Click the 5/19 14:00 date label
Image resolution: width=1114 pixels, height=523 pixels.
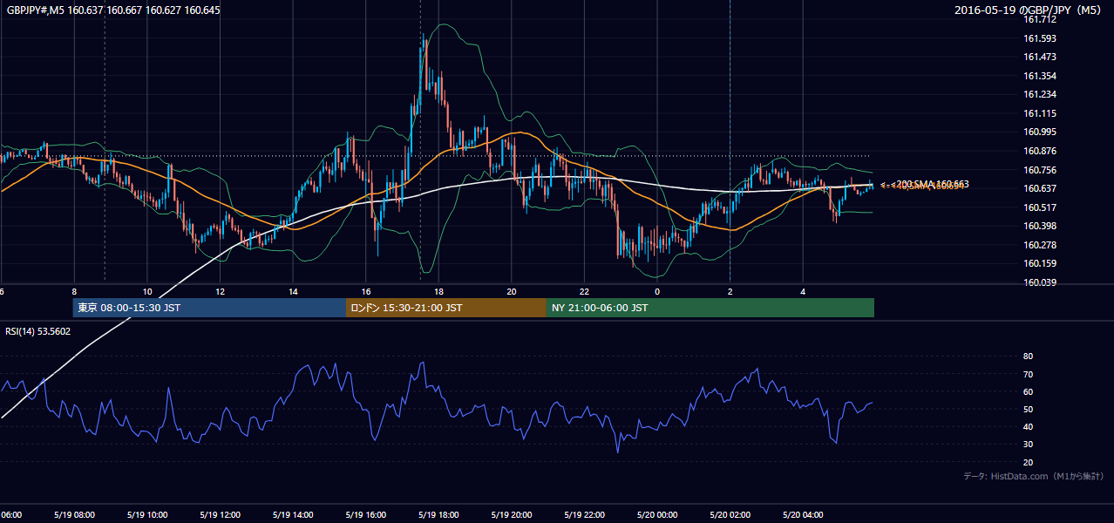(292, 515)
